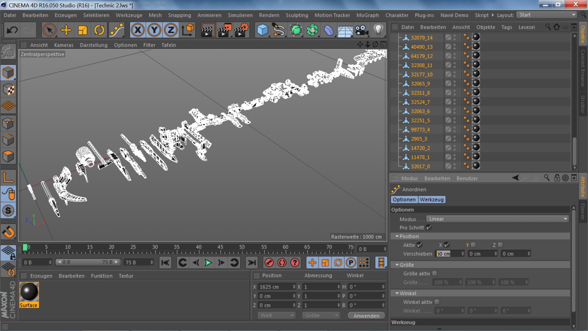The height and width of the screenshot is (331, 588).
Task: Select the Live Selection arrow tool
Action: tap(49, 30)
